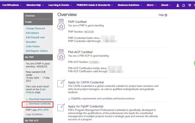
Task: Click the PgMP Credential pencil icon
Action: coord(61,107)
